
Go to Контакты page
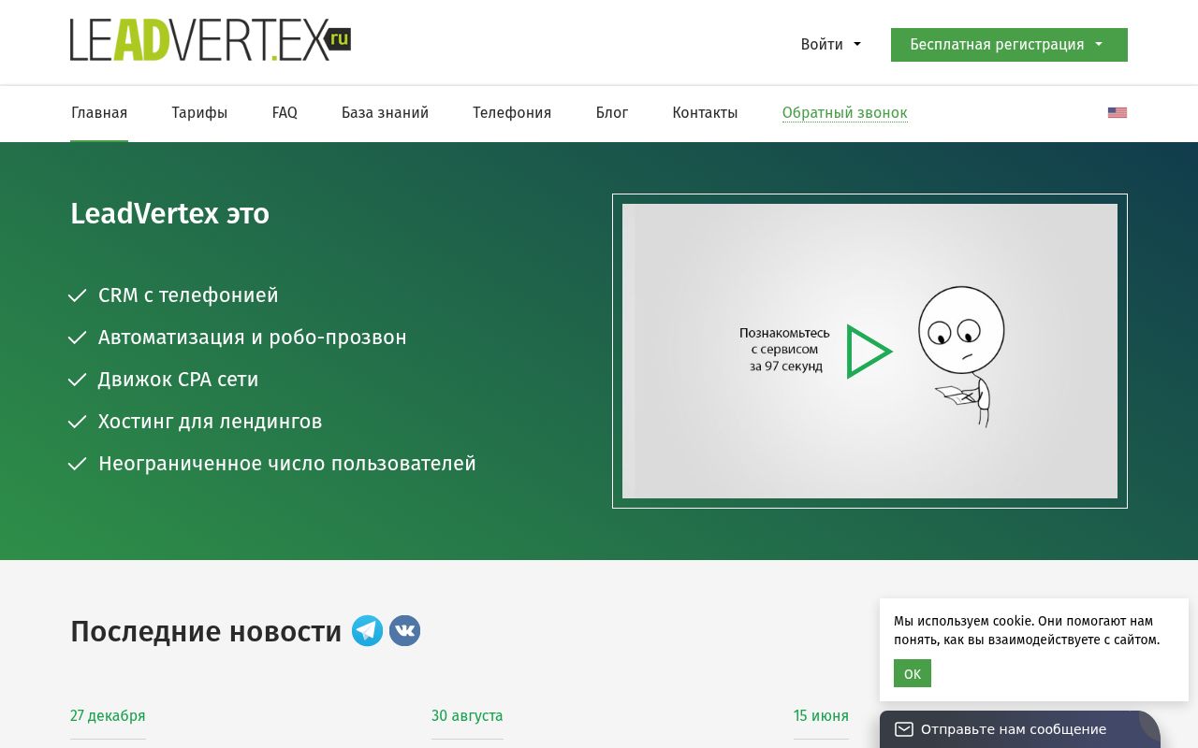pos(705,113)
